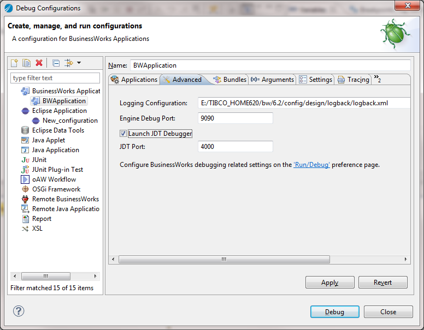Open the 'Run/Debug' preference page link
This screenshot has height=330, width=424.
tap(311, 165)
